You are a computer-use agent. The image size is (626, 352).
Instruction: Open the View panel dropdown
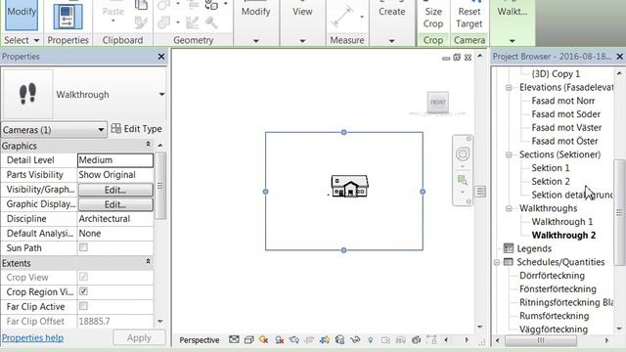tap(302, 41)
